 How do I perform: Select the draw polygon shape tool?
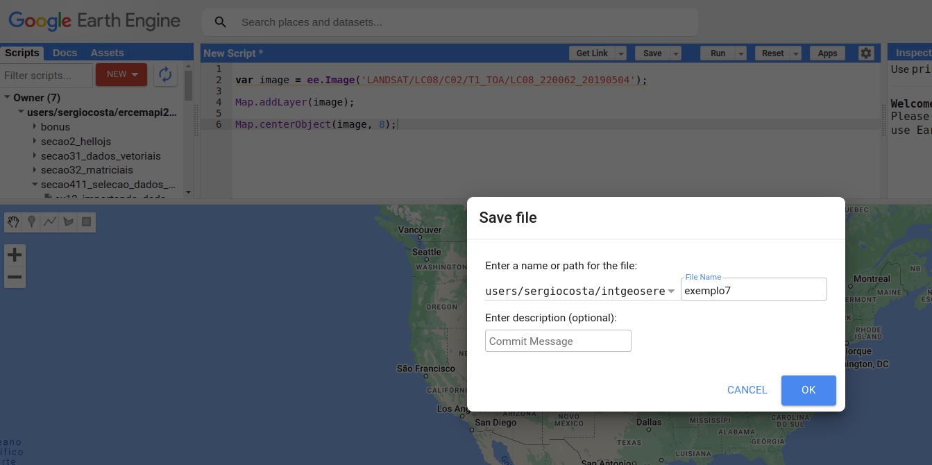pyautogui.click(x=68, y=222)
